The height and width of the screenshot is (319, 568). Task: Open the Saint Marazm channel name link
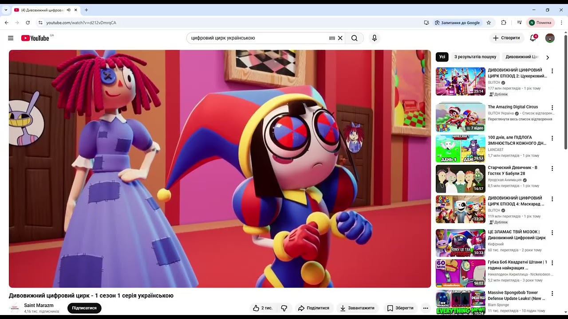(x=39, y=305)
